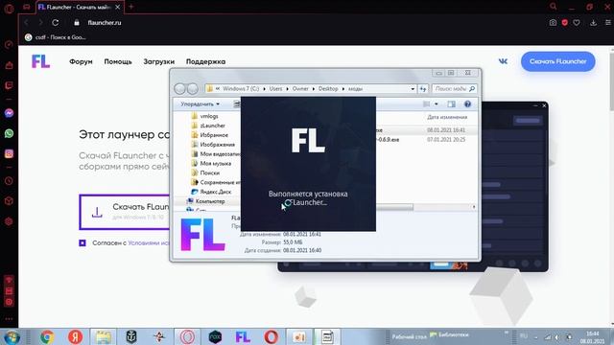Image resolution: width=614 pixels, height=345 pixels.
Task: Open a new browser tab with plus
Action: [x=131, y=7]
